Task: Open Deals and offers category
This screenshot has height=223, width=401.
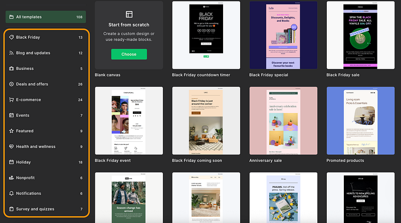Action: (x=46, y=84)
